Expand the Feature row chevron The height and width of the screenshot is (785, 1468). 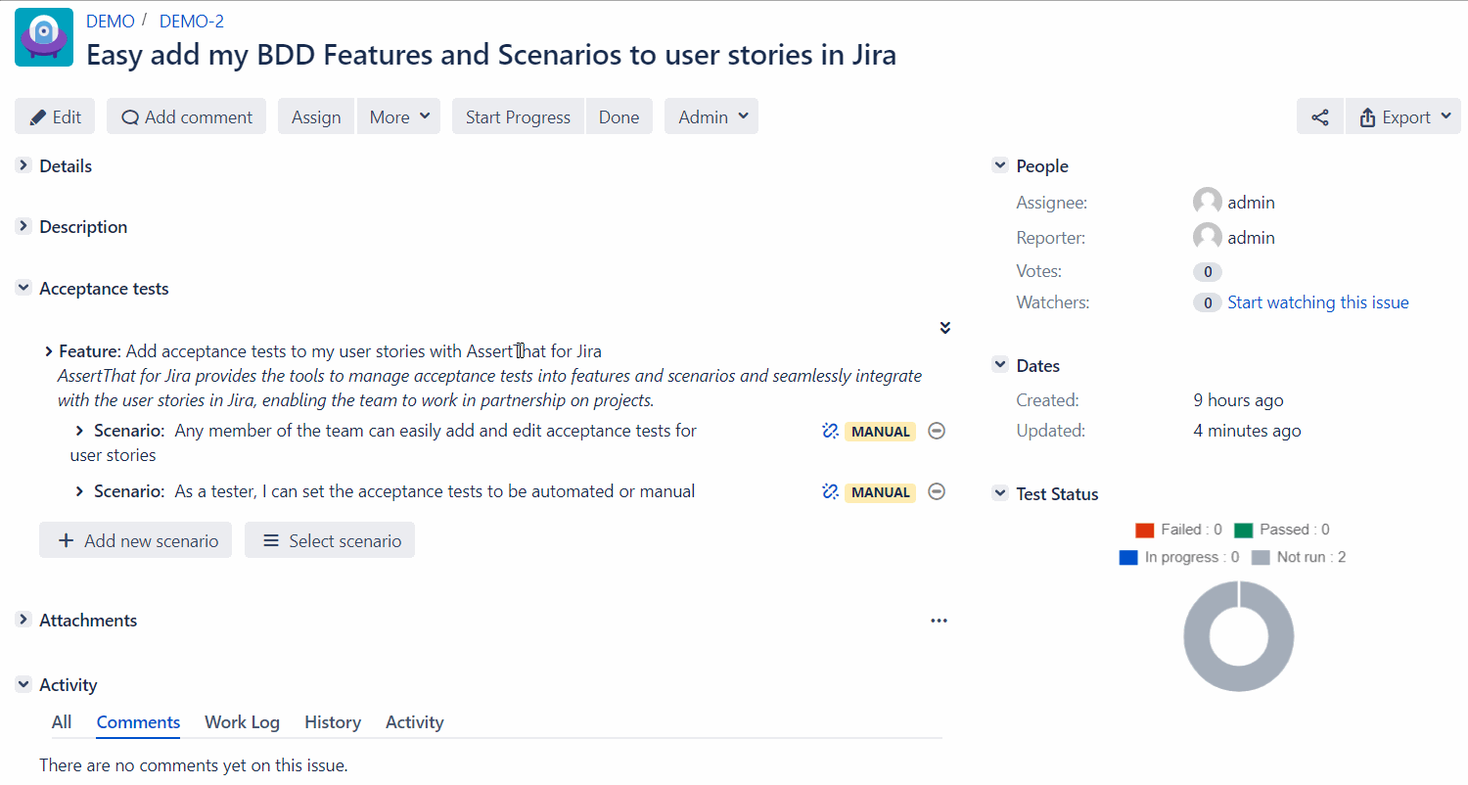(48, 351)
